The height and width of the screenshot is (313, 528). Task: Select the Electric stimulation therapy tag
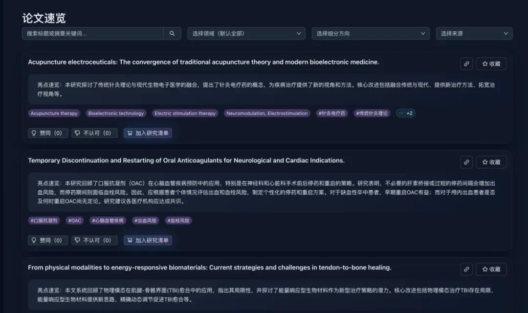click(185, 113)
